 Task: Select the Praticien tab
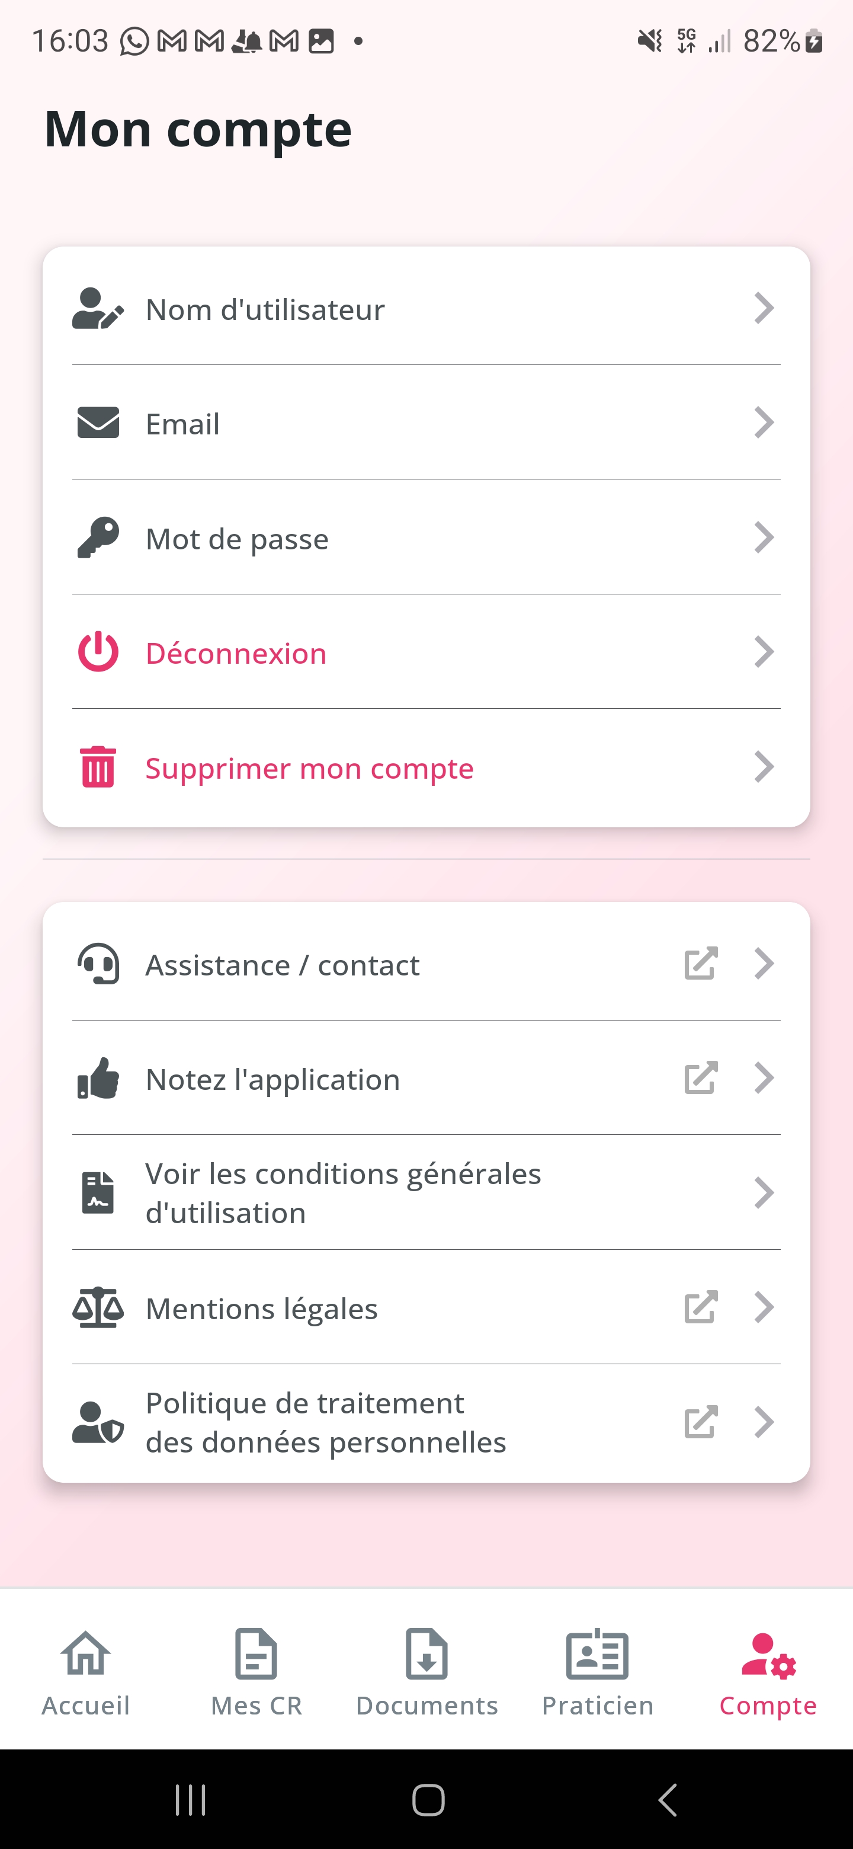click(598, 1672)
